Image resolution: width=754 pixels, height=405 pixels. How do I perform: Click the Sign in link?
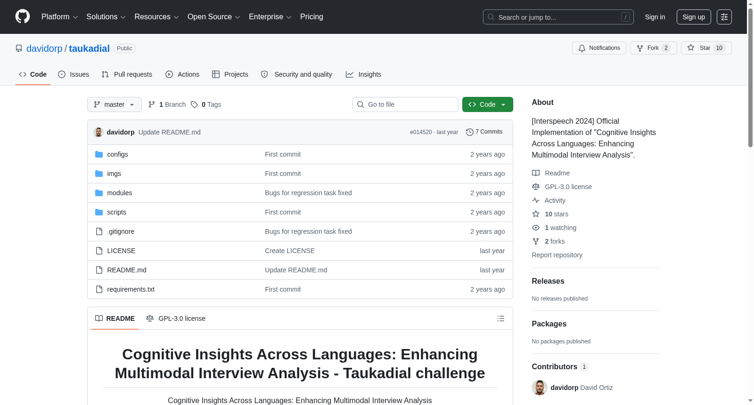655,17
